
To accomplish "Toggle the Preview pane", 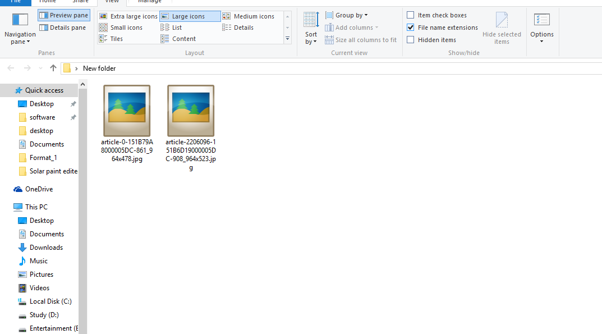I will [x=63, y=15].
